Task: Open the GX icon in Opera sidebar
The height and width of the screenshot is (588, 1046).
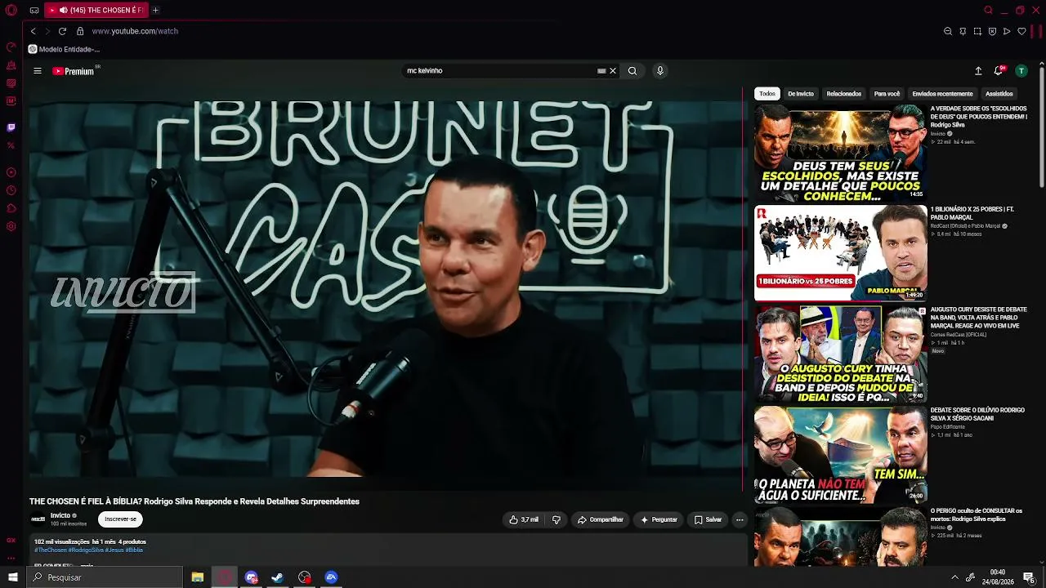Action: coord(11,541)
